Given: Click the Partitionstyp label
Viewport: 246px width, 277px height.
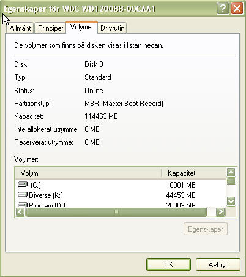Looking at the screenshot, I should [x=32, y=104].
